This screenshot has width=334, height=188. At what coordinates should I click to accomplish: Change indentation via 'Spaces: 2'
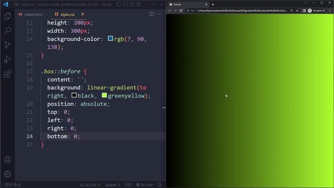click(x=113, y=185)
